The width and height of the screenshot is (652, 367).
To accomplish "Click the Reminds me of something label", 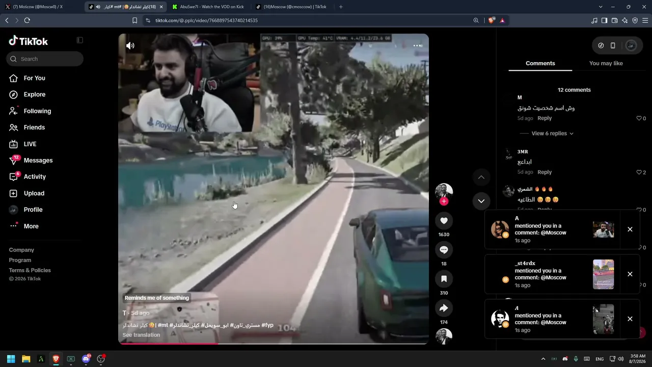I will 157,298.
